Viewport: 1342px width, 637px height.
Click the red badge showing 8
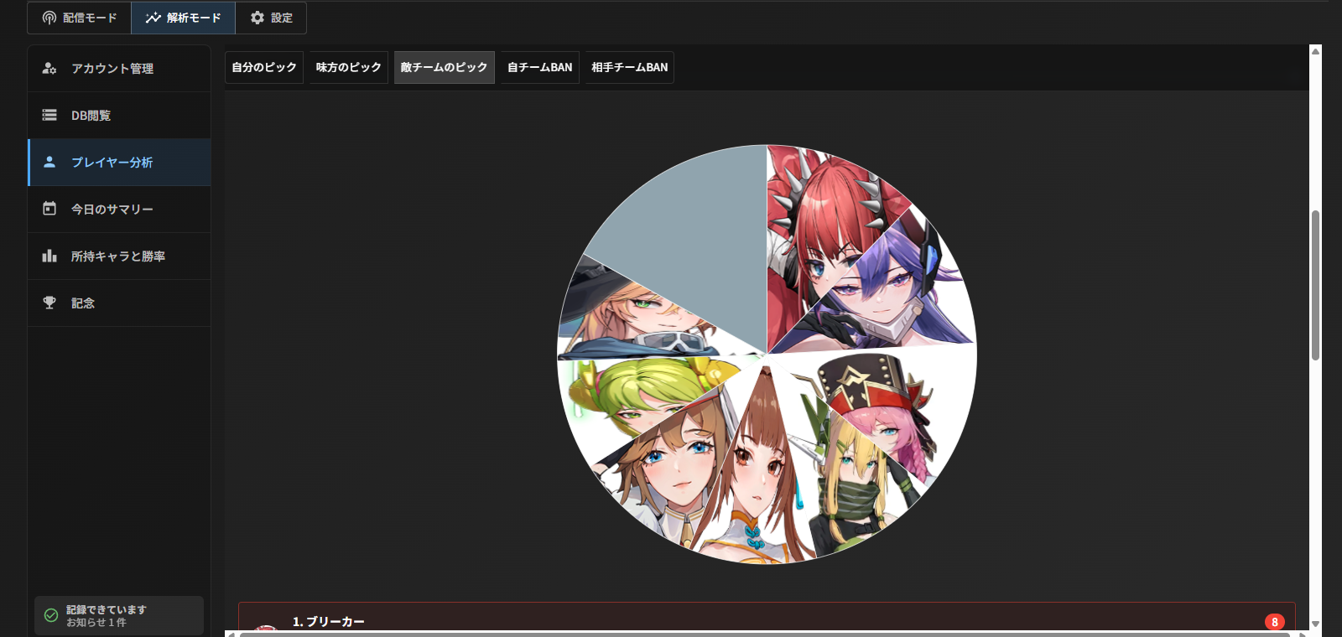tap(1275, 622)
